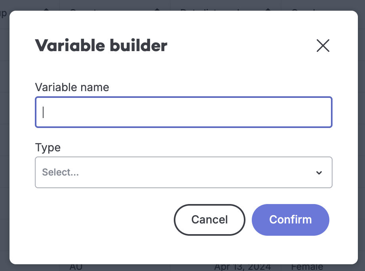Click the sort icon of the leftmost column header
This screenshot has height=271, width=365.
click(x=46, y=9)
